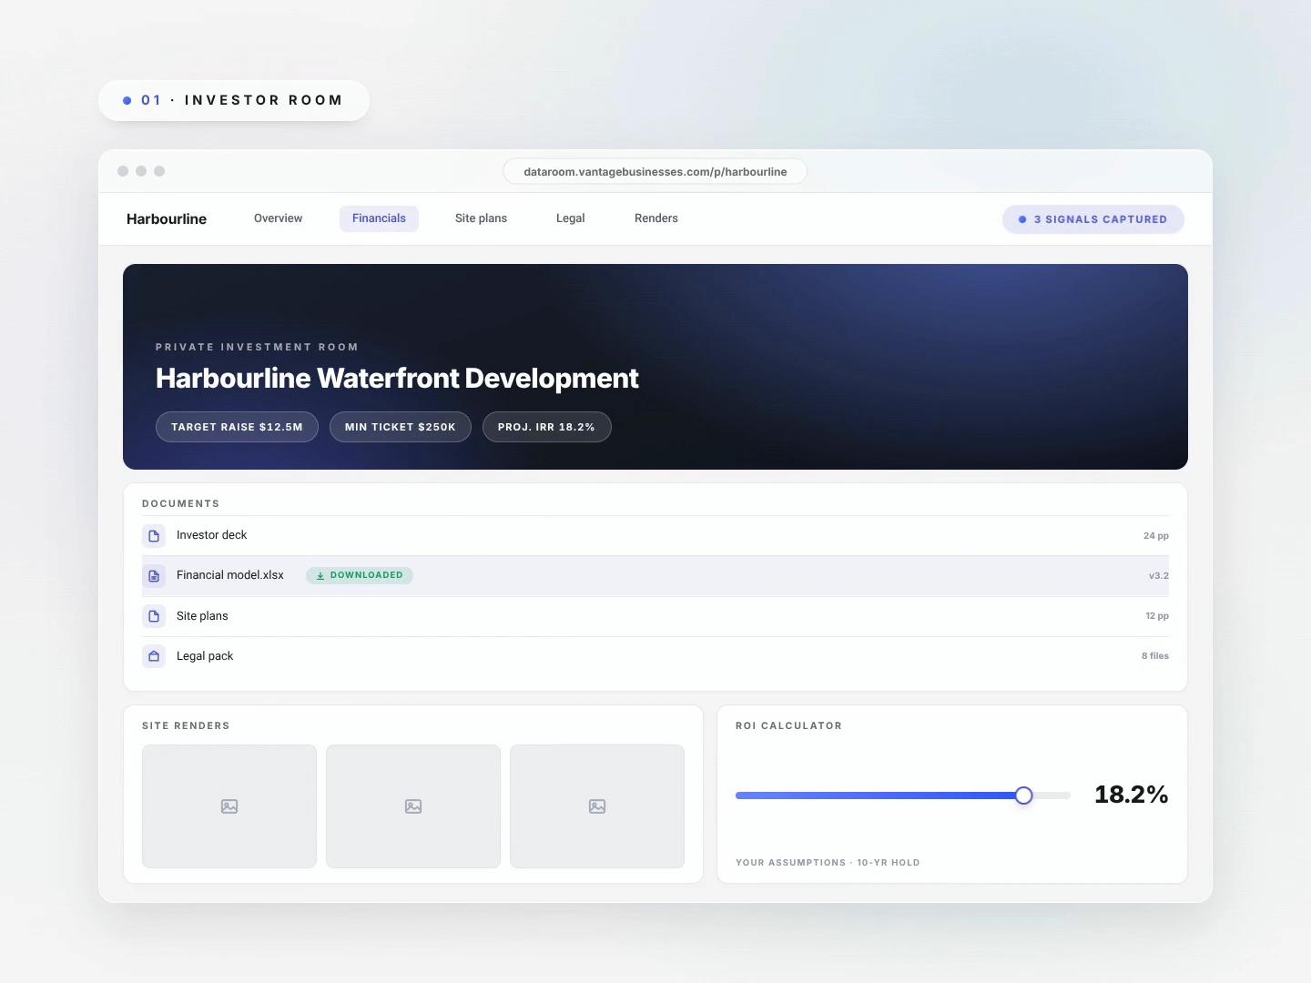Select the Renders tab
This screenshot has height=983, width=1311.
(x=656, y=218)
